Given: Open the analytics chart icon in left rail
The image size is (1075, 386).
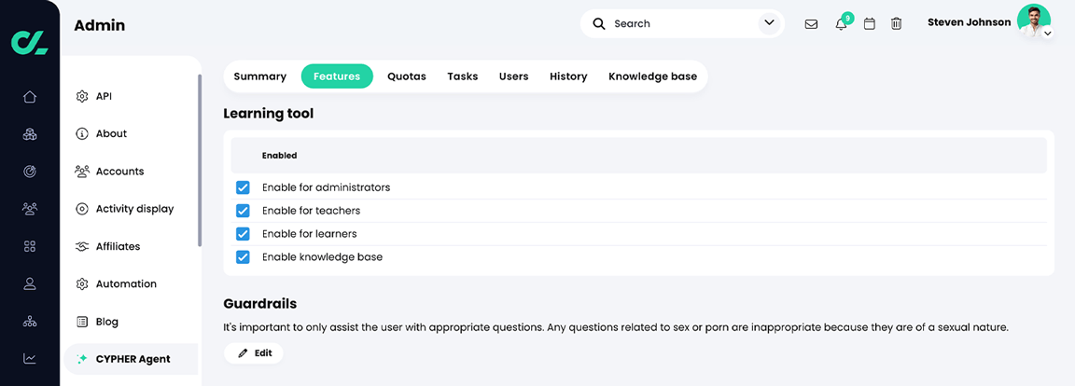Looking at the screenshot, I should pyautogui.click(x=30, y=359).
